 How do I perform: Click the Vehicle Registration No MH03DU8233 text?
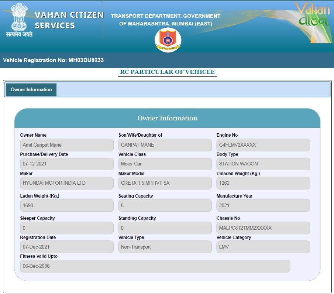click(x=53, y=60)
